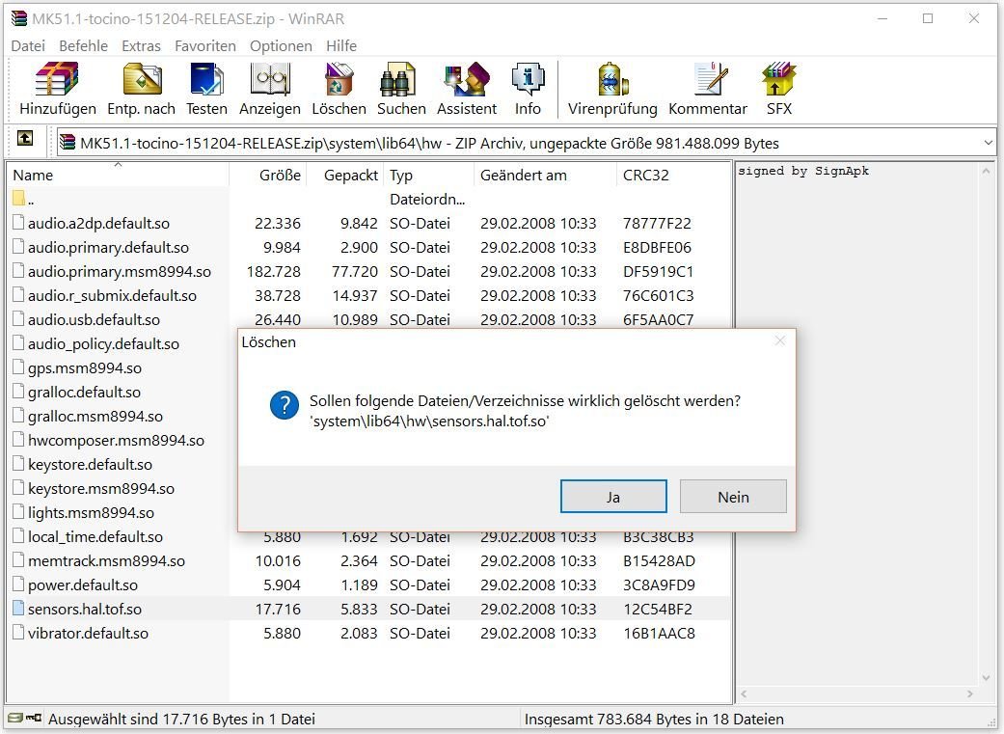Select the file power.default.so
1004x734 pixels.
[83, 585]
